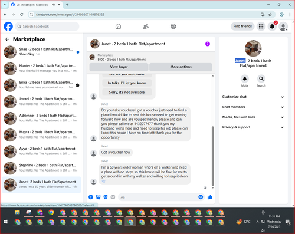Open the Groups icon in top navigation
The height and width of the screenshot is (234, 295).
click(173, 27)
